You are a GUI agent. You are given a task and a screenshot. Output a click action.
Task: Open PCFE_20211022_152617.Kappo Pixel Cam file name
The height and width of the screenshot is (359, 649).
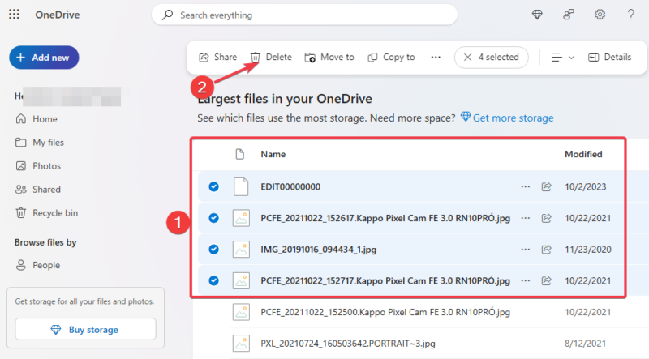click(x=385, y=218)
